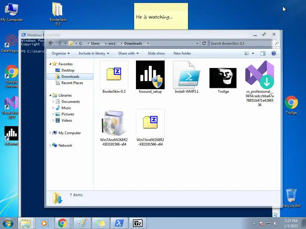Screen dimensions: 306x229
Task: Open the Windows Start menu
Action: click(8, 223)
